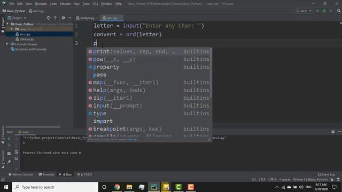Open the Code menu
The height and width of the screenshot is (192, 342).
[53, 4]
